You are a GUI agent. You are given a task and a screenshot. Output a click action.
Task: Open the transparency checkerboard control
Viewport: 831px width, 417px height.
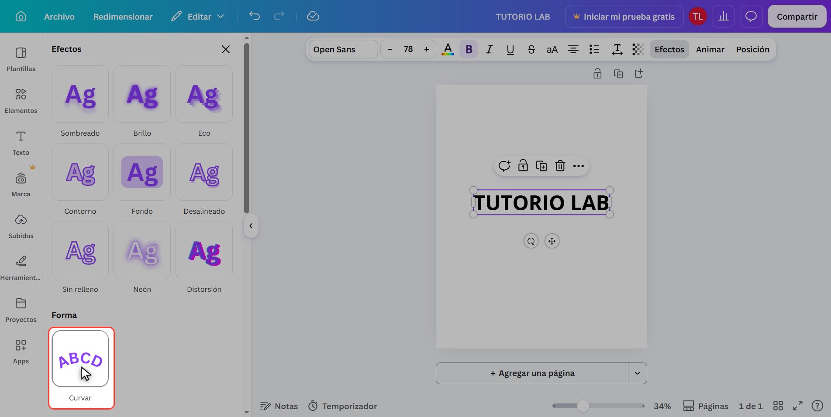638,49
